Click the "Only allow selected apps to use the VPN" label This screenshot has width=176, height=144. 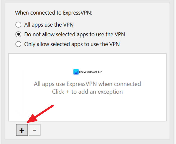[72, 44]
